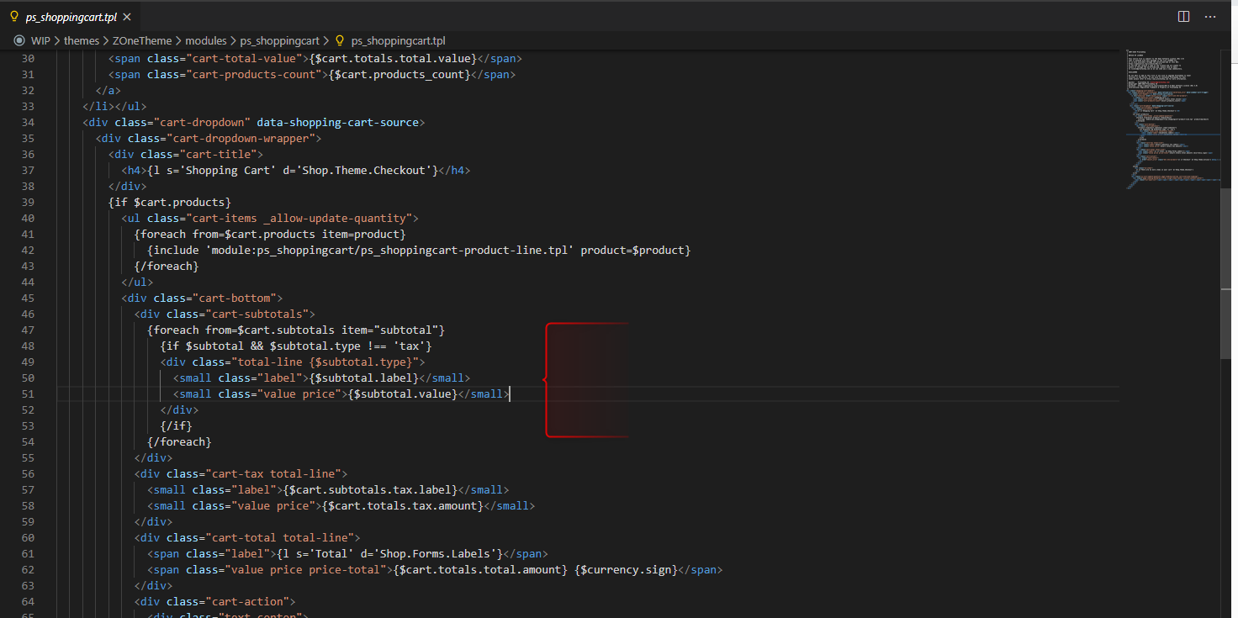This screenshot has width=1238, height=618.
Task: Click the lightbulb icon in the breadcrumb
Action: [340, 40]
